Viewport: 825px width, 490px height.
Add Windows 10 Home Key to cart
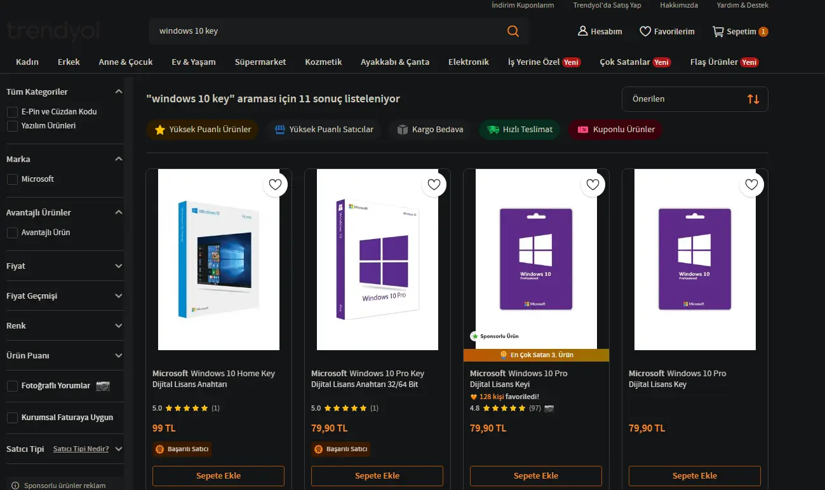coord(218,475)
